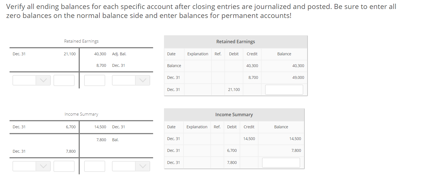Click the Ref. column header in Income Summary ledger
The width and height of the screenshot is (445, 183).
[x=217, y=127]
